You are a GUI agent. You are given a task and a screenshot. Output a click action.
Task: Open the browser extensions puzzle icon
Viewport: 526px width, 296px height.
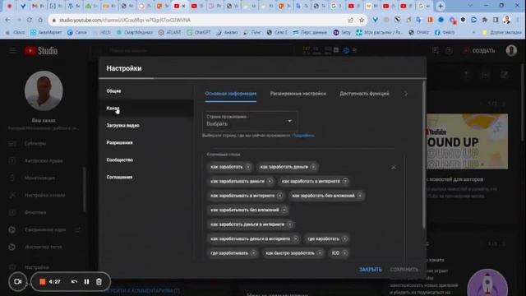[484, 20]
